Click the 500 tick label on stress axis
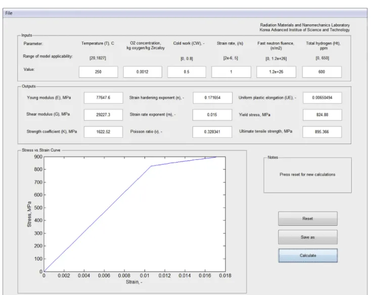Screen dimensions: 371x295 click(x=38, y=208)
